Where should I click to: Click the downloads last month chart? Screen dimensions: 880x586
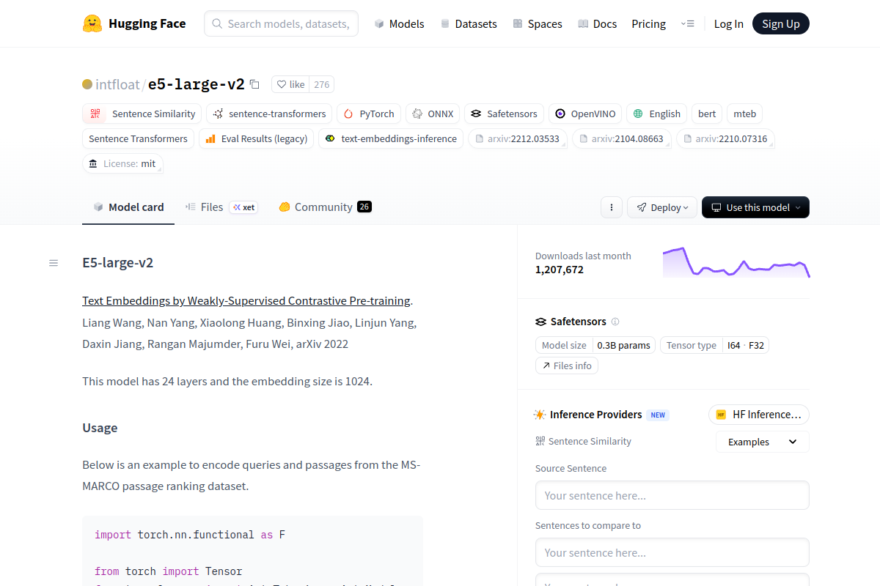pyautogui.click(x=736, y=262)
